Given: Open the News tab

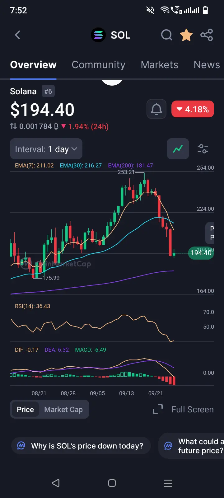Looking at the screenshot, I should (x=207, y=65).
